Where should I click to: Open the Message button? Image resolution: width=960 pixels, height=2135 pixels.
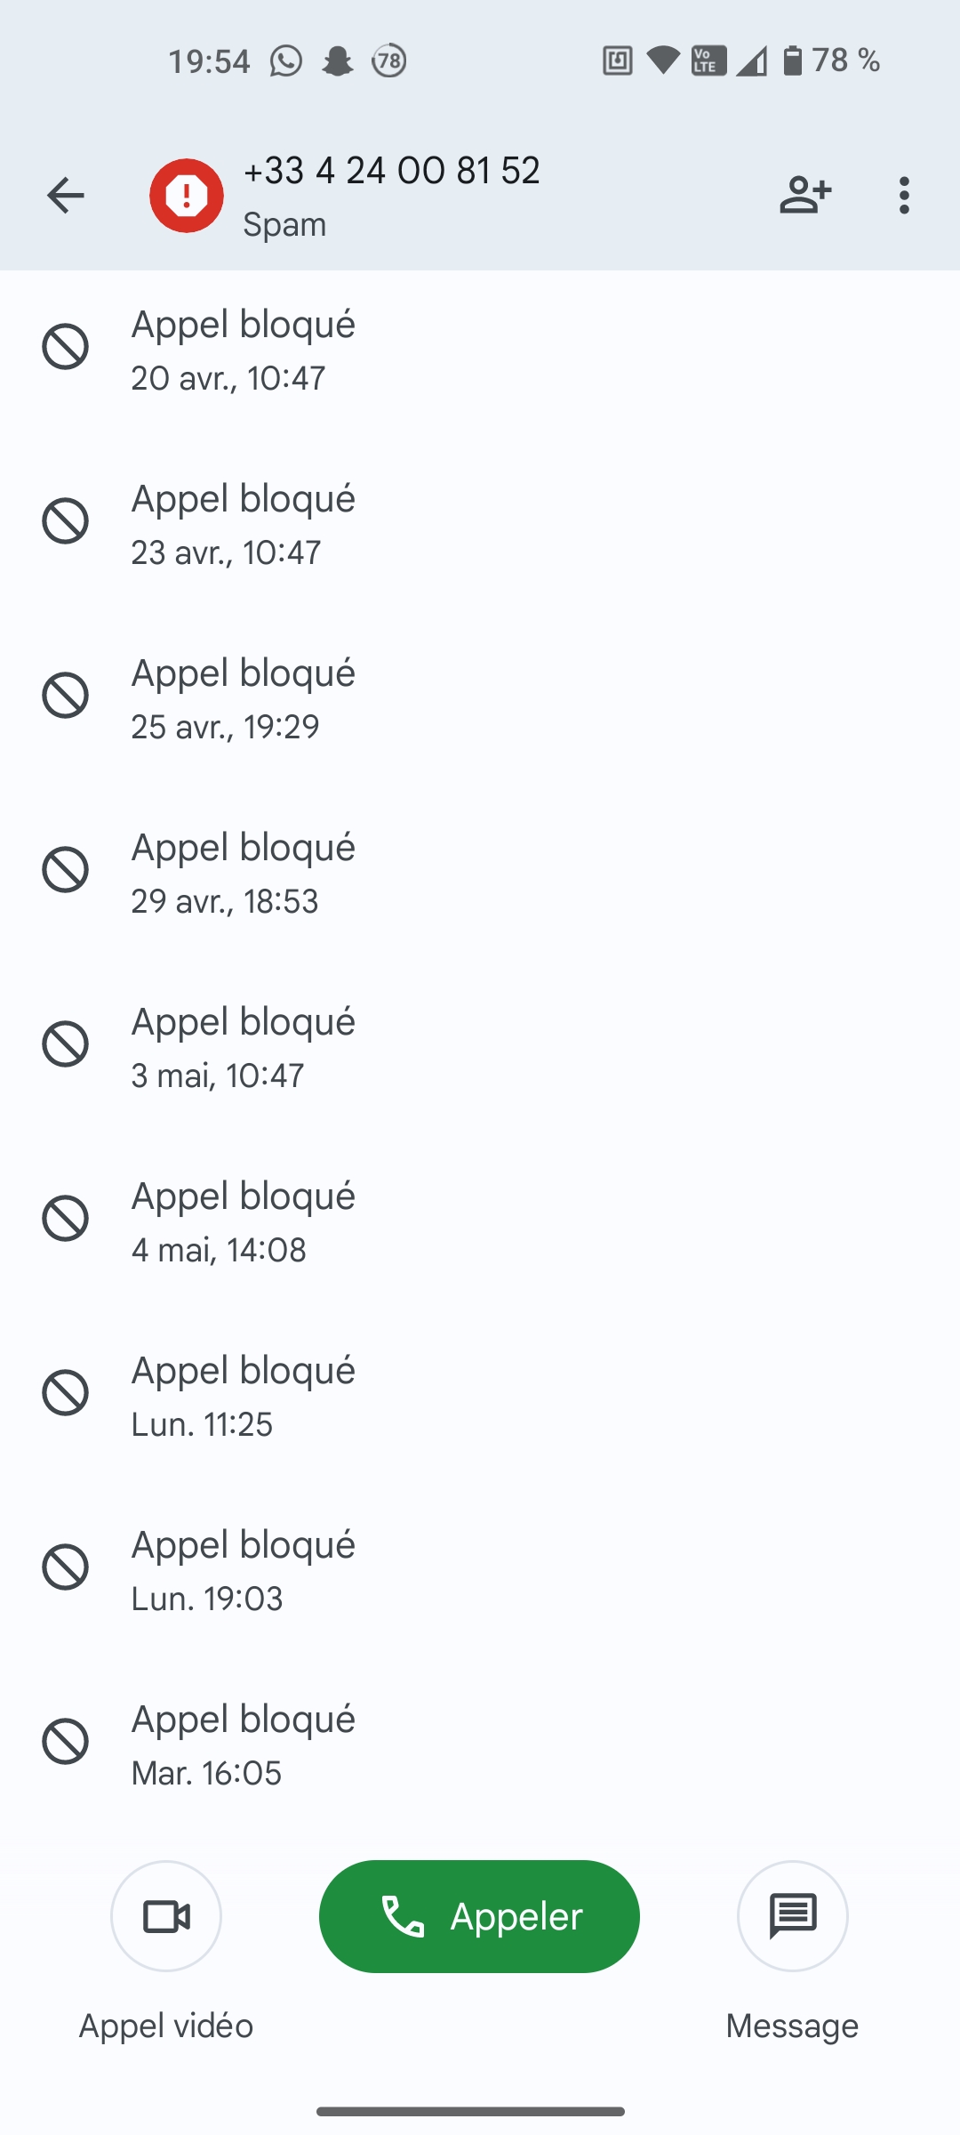pyautogui.click(x=792, y=1916)
